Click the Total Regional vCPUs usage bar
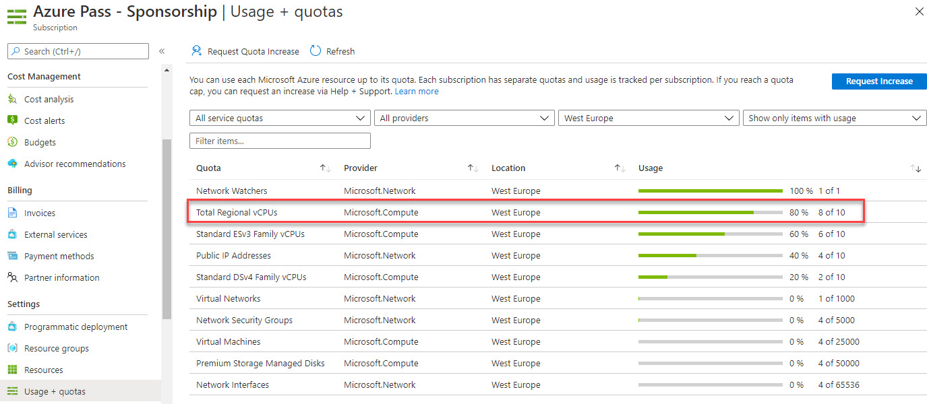The height and width of the screenshot is (404, 927). (711, 212)
